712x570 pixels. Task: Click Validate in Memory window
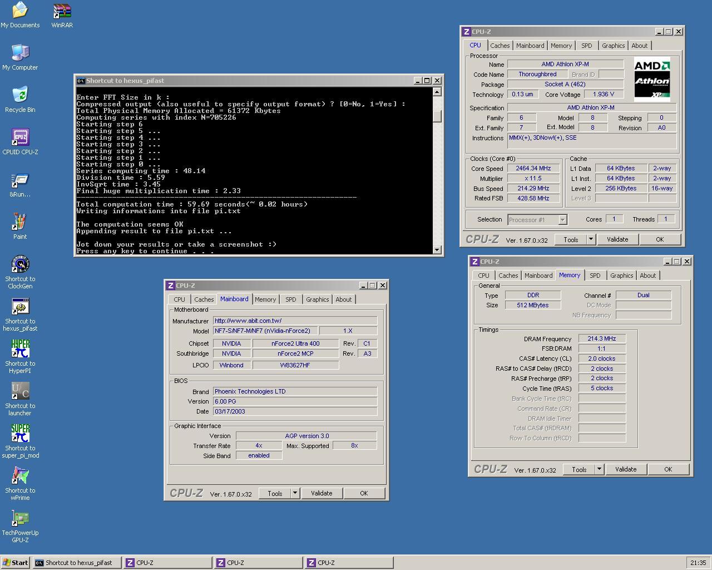[626, 470]
